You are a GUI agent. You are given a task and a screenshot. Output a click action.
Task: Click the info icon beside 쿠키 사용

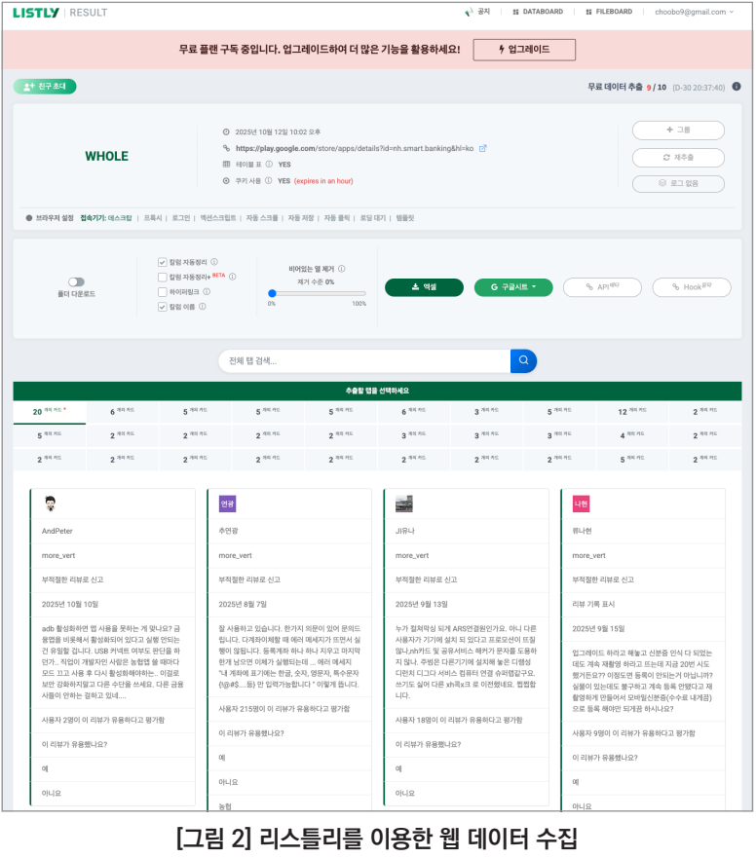point(268,180)
